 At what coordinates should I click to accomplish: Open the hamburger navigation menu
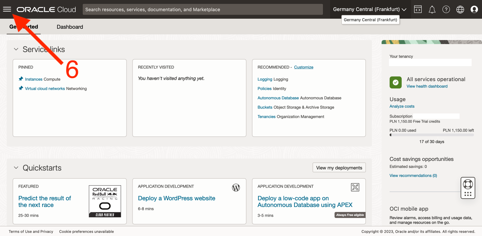(7, 9)
